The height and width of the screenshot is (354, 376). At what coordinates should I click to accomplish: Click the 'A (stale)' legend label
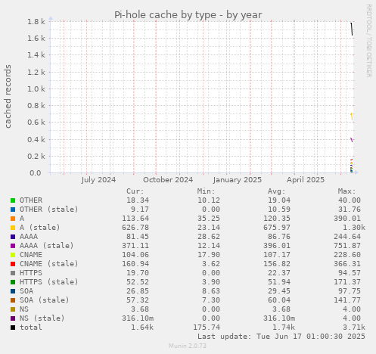tap(40, 228)
